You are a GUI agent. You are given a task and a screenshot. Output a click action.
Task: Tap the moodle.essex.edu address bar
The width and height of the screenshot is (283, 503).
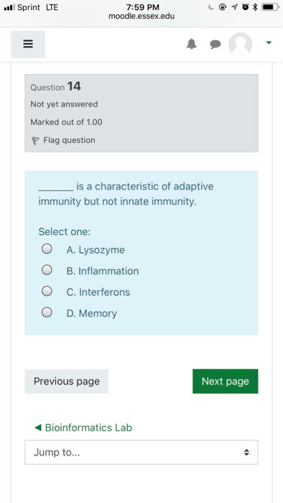[141, 16]
